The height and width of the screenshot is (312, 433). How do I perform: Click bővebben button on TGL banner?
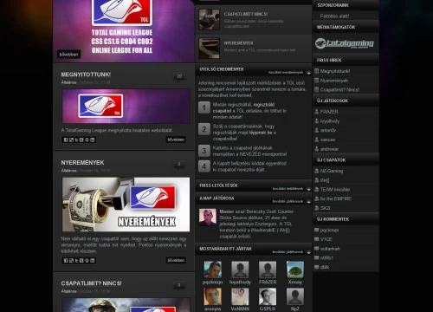pyautogui.click(x=68, y=55)
